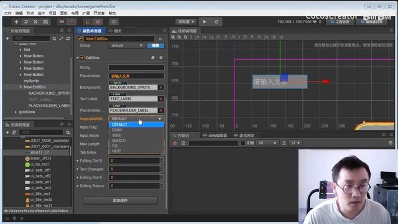Select the Scale transform tool
The height and width of the screenshot is (224, 398).
[36, 22]
